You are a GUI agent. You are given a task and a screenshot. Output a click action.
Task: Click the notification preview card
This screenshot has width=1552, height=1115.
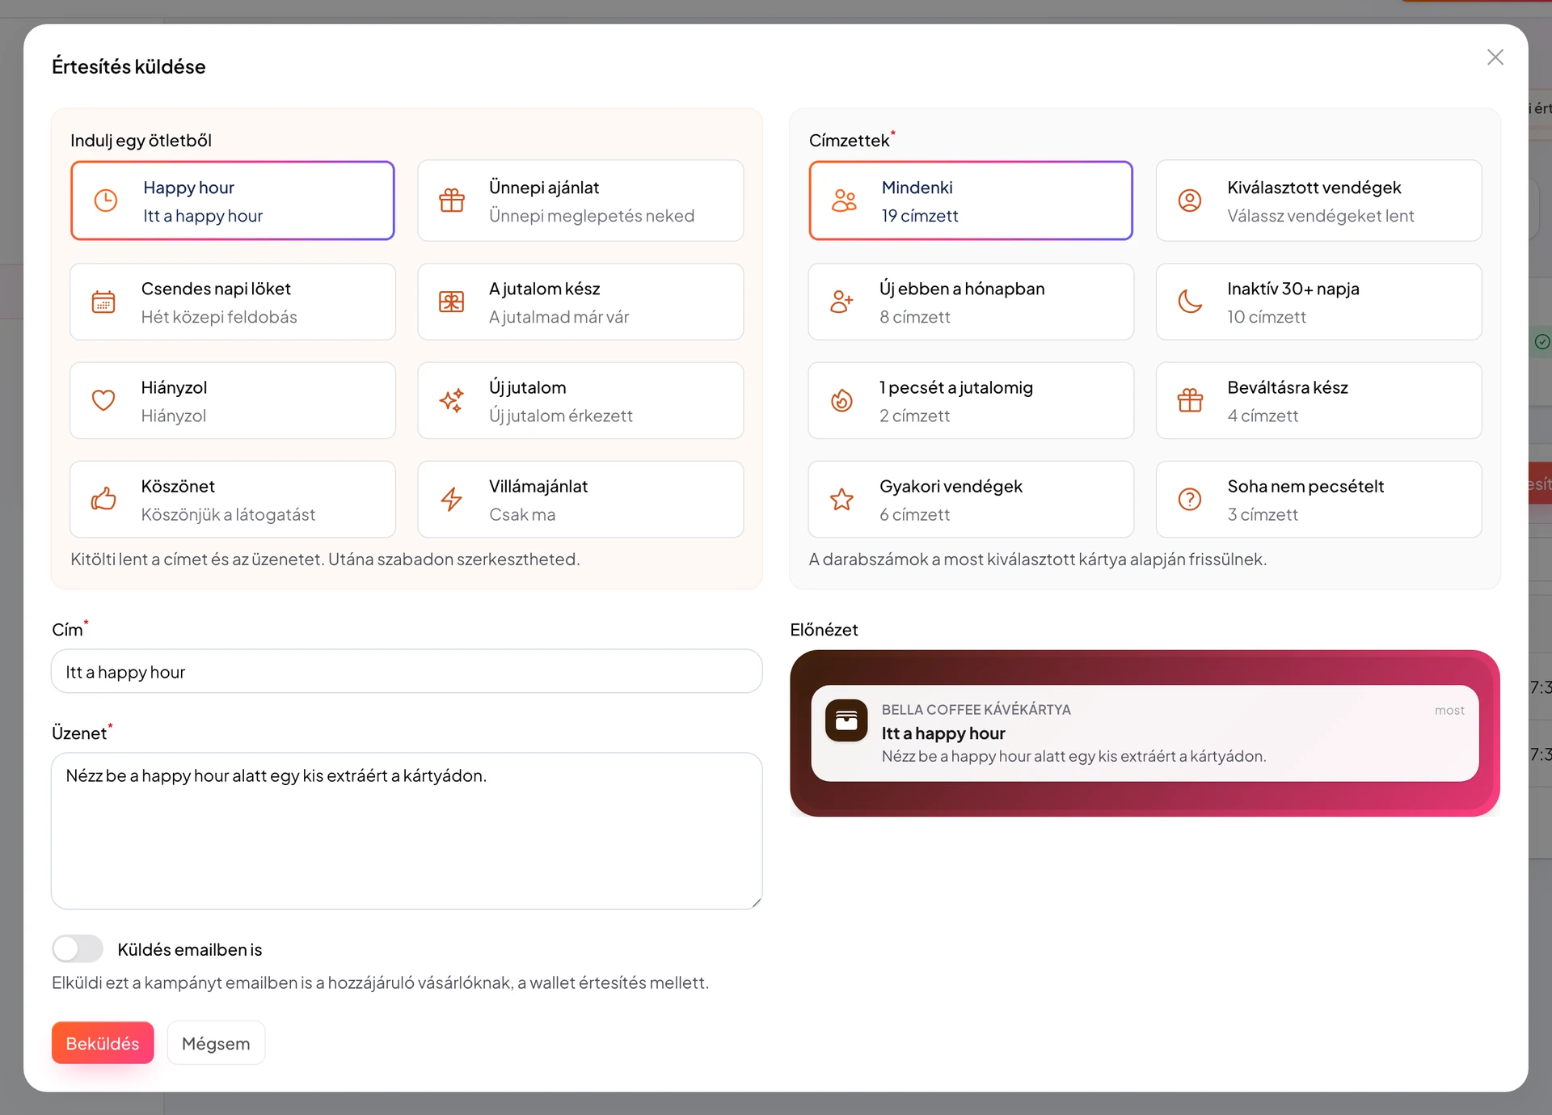pyautogui.click(x=1145, y=733)
